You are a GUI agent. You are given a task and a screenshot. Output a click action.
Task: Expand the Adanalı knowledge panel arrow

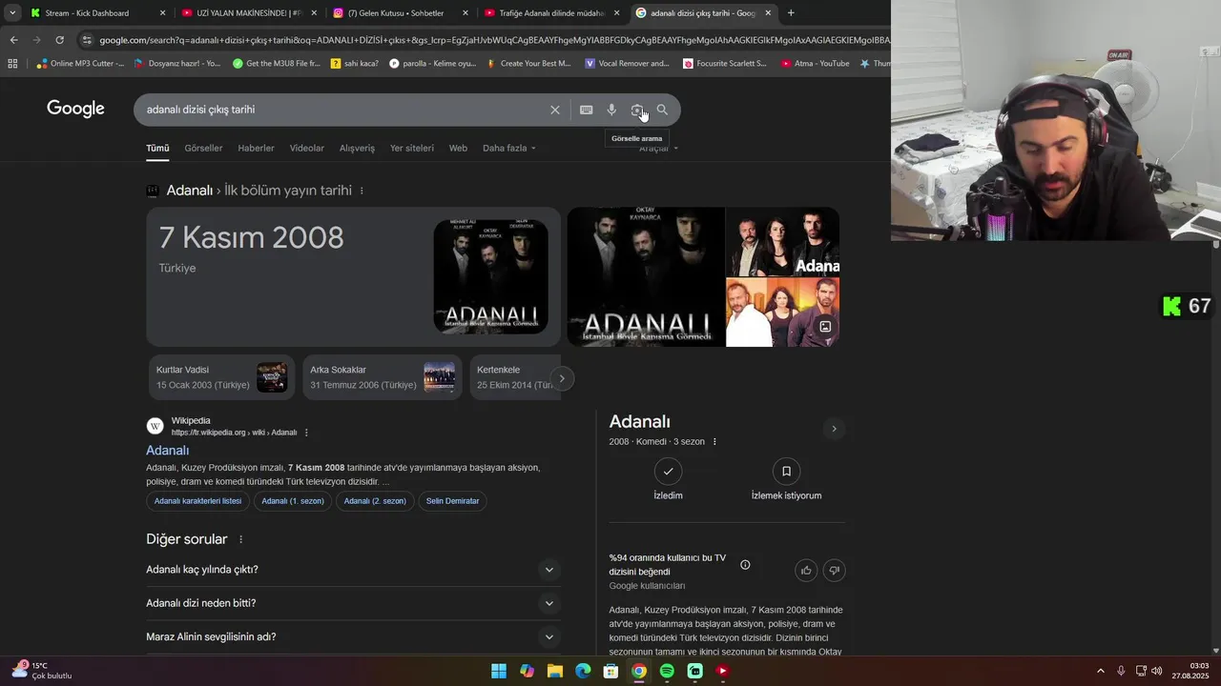(x=834, y=429)
